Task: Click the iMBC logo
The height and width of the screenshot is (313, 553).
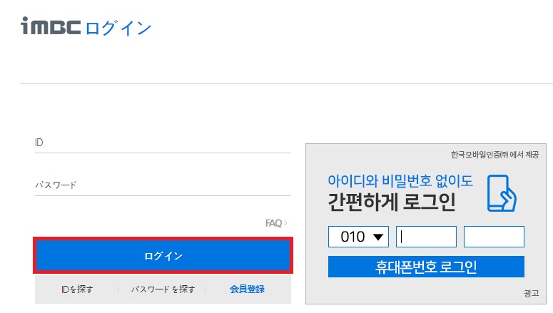Action: 51,26
